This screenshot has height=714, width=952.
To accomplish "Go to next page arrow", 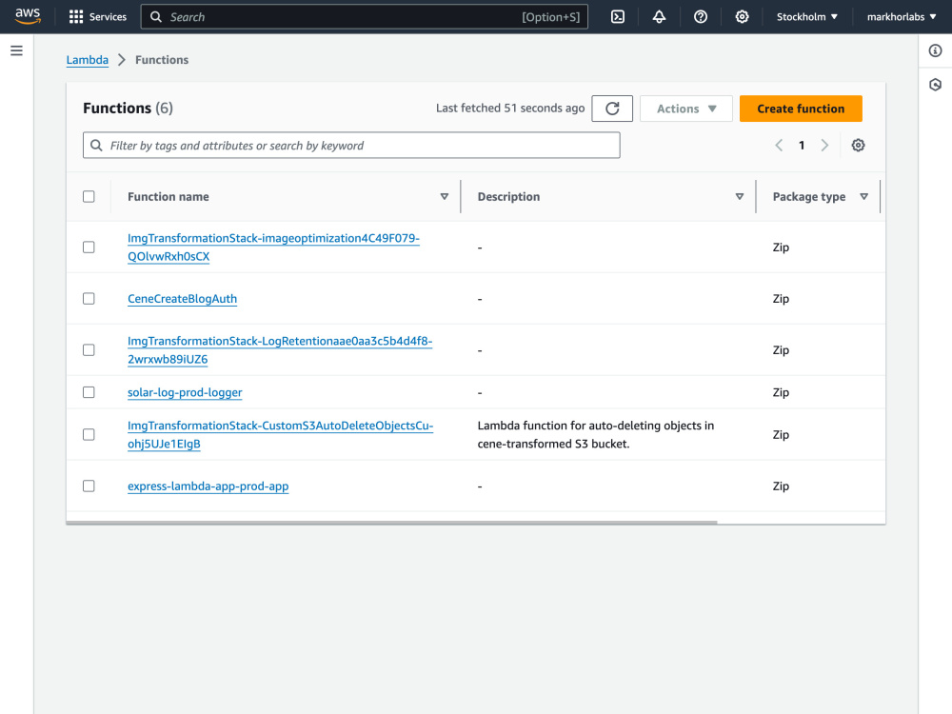I will [x=824, y=145].
